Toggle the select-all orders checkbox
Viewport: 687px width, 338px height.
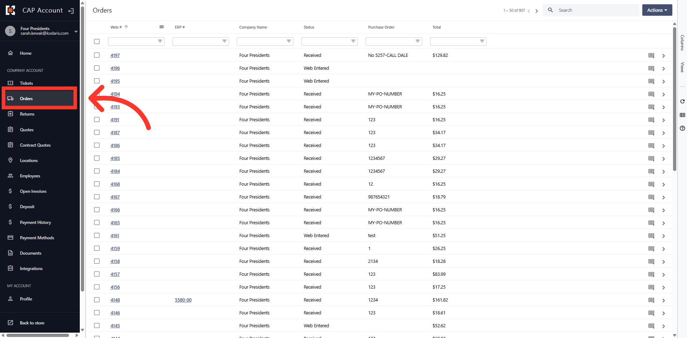click(x=97, y=41)
